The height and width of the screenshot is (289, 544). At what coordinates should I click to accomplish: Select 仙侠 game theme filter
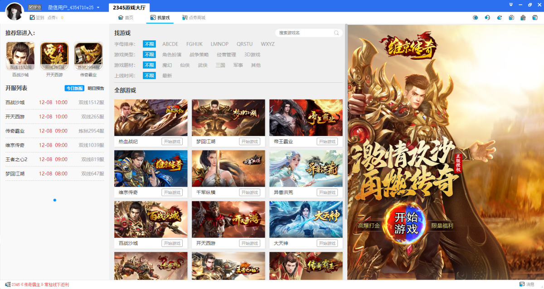185,65
